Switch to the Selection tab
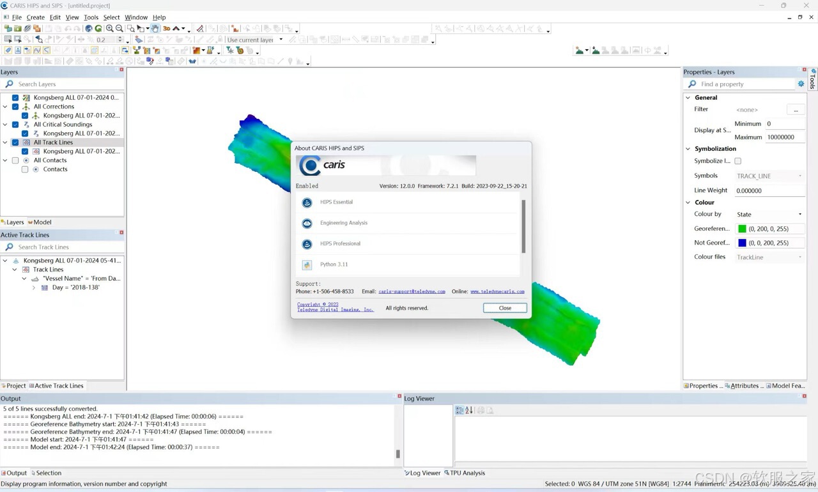 46,473
